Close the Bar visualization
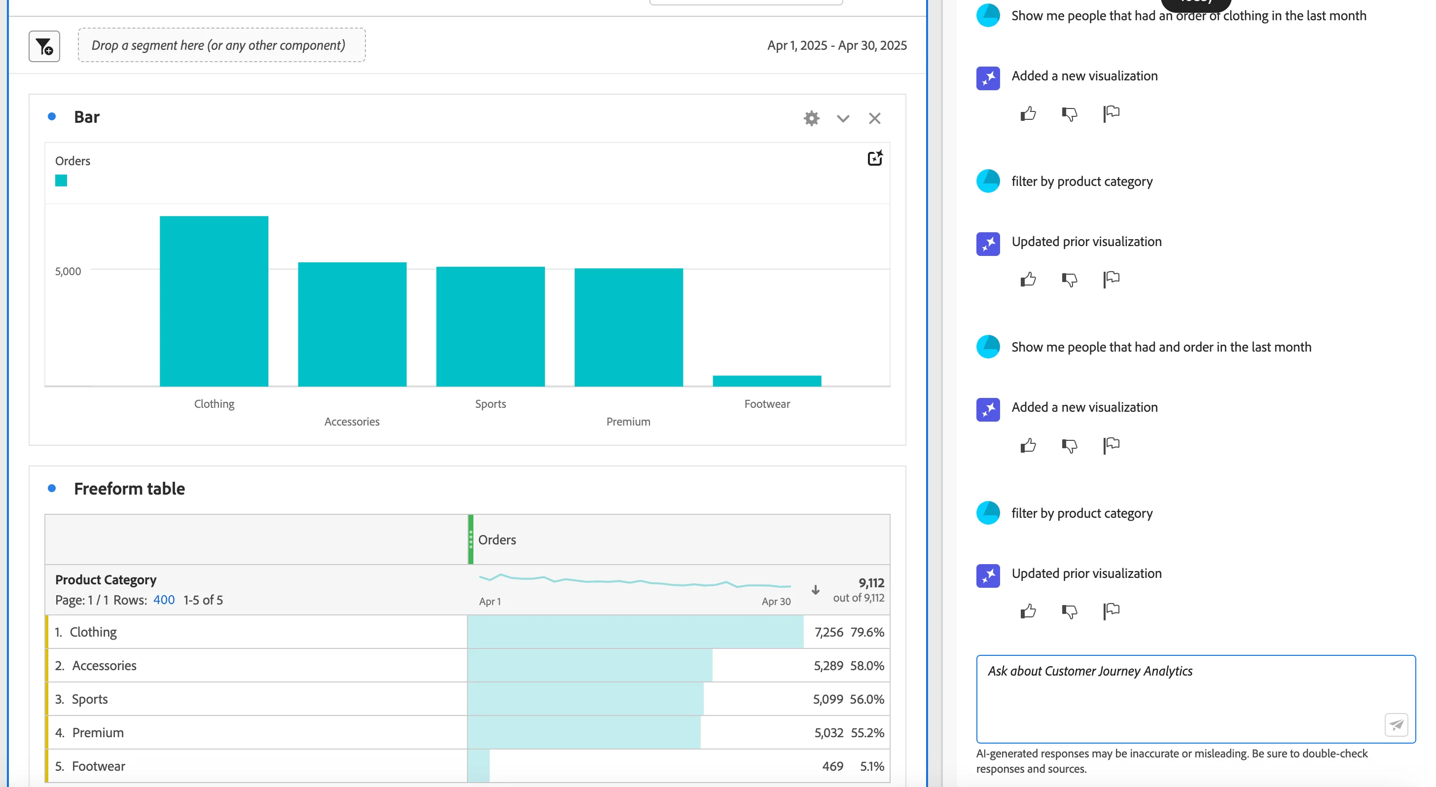Image resolution: width=1436 pixels, height=787 pixels. (x=875, y=118)
